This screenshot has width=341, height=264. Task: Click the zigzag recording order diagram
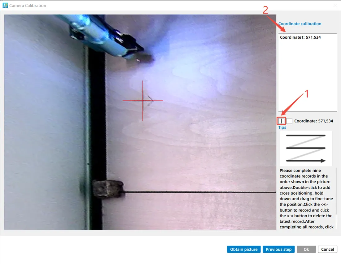pyautogui.click(x=306, y=148)
